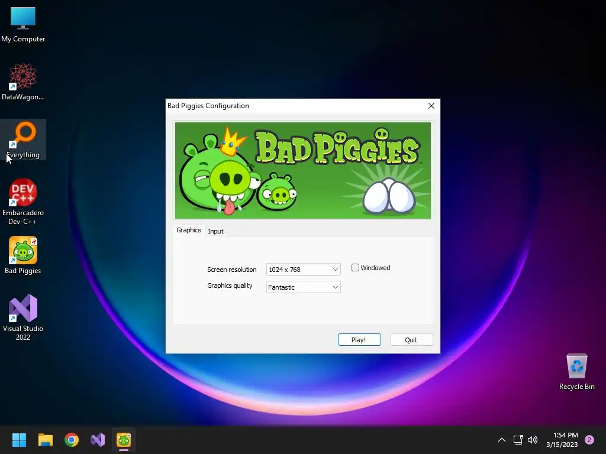Open the Windows Start menu

tap(19, 440)
